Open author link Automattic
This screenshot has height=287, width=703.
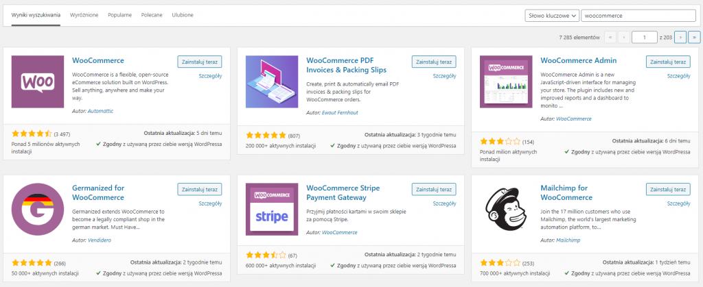[100, 111]
